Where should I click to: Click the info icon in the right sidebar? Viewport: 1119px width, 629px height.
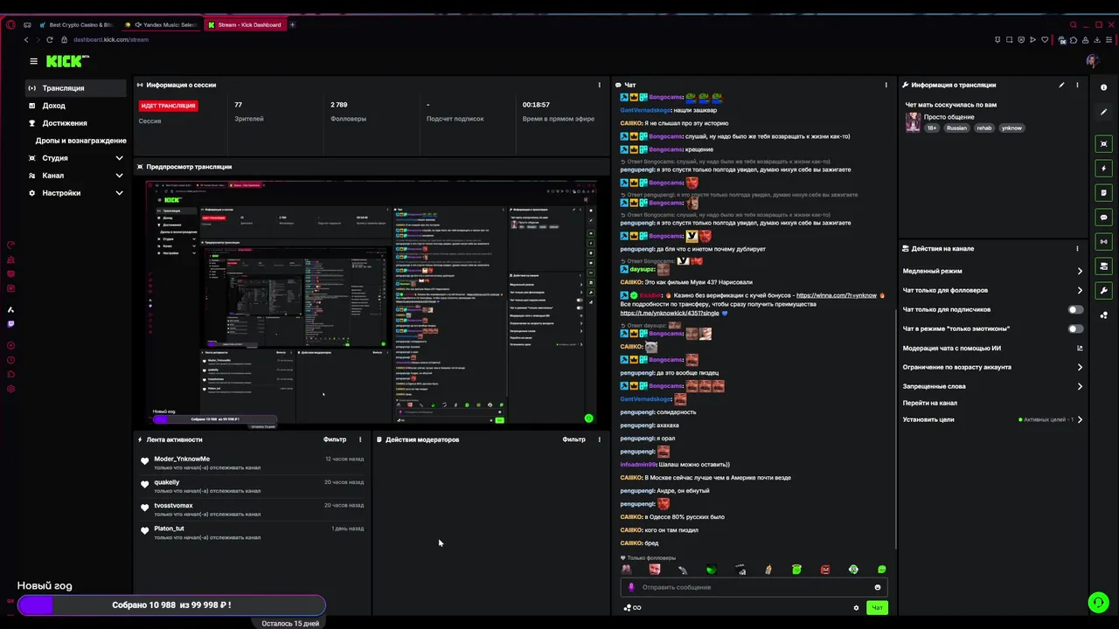pos(1103,87)
